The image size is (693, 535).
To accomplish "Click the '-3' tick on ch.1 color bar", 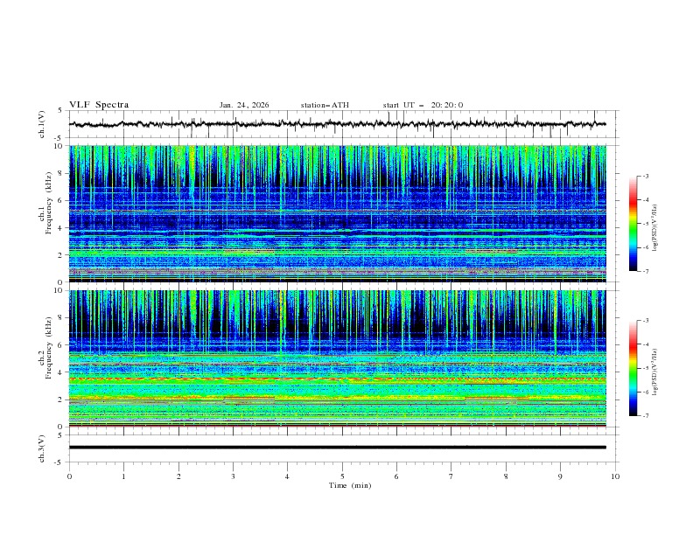I will tap(645, 176).
